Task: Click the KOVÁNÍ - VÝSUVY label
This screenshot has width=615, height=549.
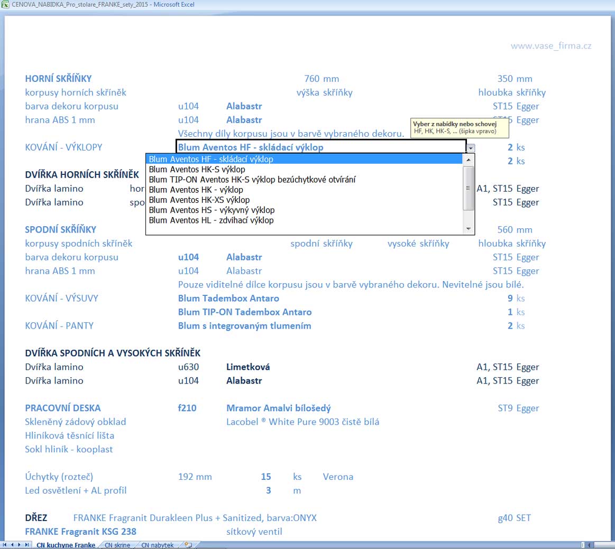Action: coord(61,298)
